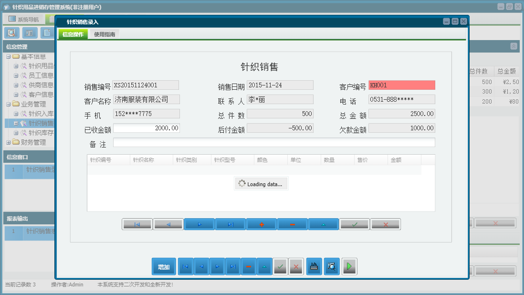Click the previous record arrow on the bottom toolbar
The image size is (524, 295).
click(201, 266)
